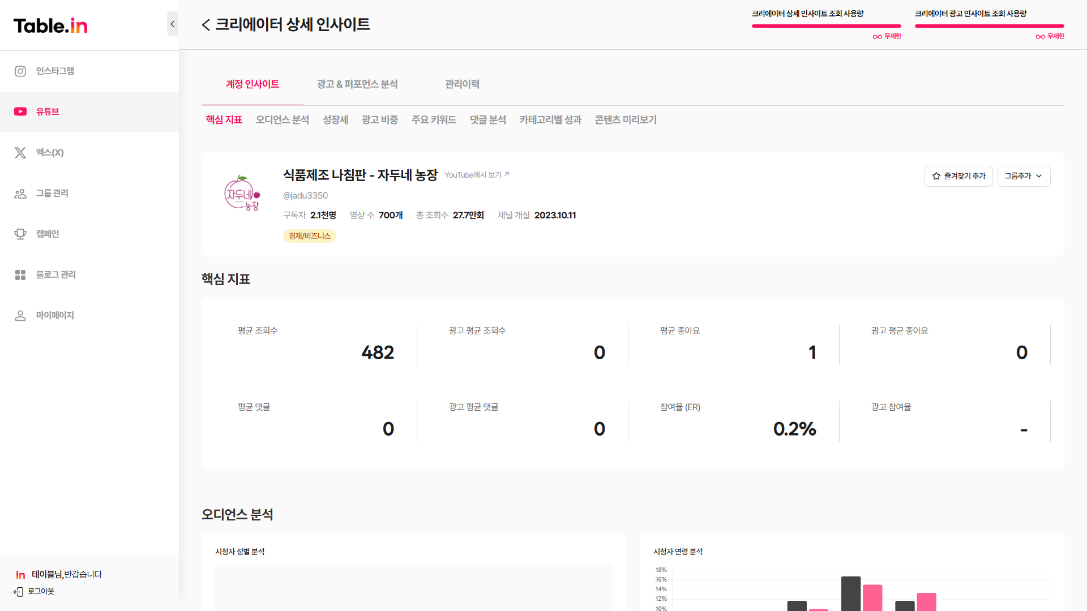Click the 평균 좋아요 value 1
This screenshot has width=1087, height=611.
coord(812,352)
